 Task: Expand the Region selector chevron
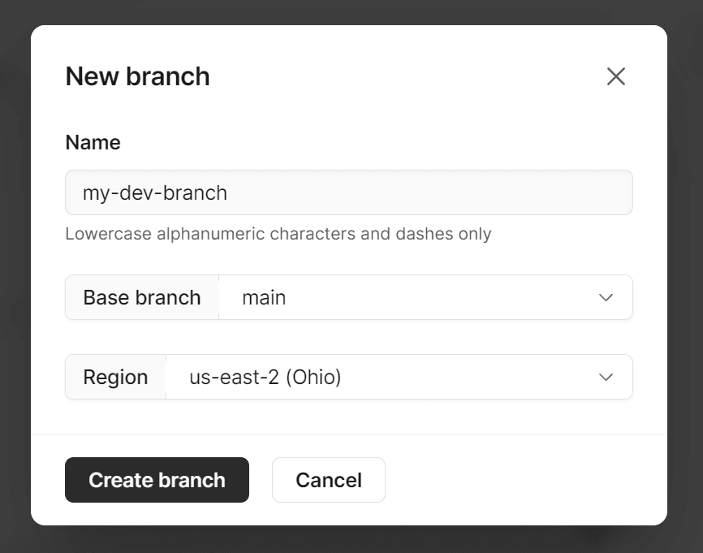(606, 377)
